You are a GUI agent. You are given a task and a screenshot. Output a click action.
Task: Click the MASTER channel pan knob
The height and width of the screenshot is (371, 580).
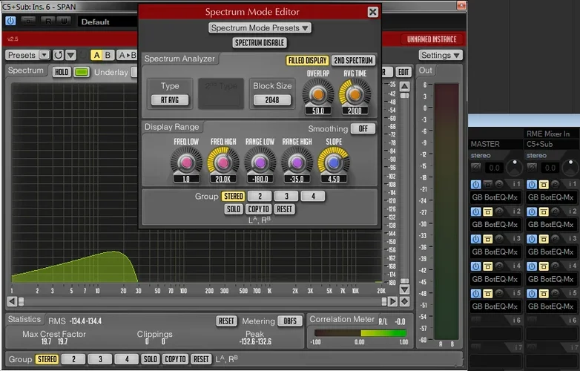tap(515, 168)
